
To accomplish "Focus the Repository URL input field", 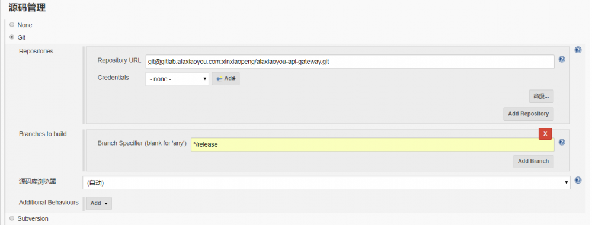I will (350, 62).
